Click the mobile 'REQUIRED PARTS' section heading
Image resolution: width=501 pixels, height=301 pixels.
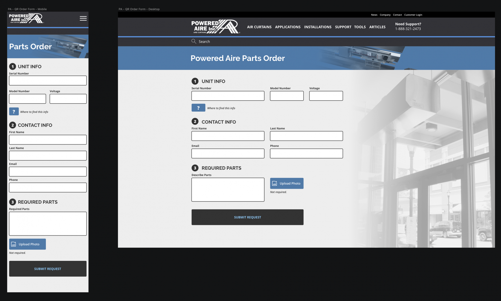(x=38, y=202)
